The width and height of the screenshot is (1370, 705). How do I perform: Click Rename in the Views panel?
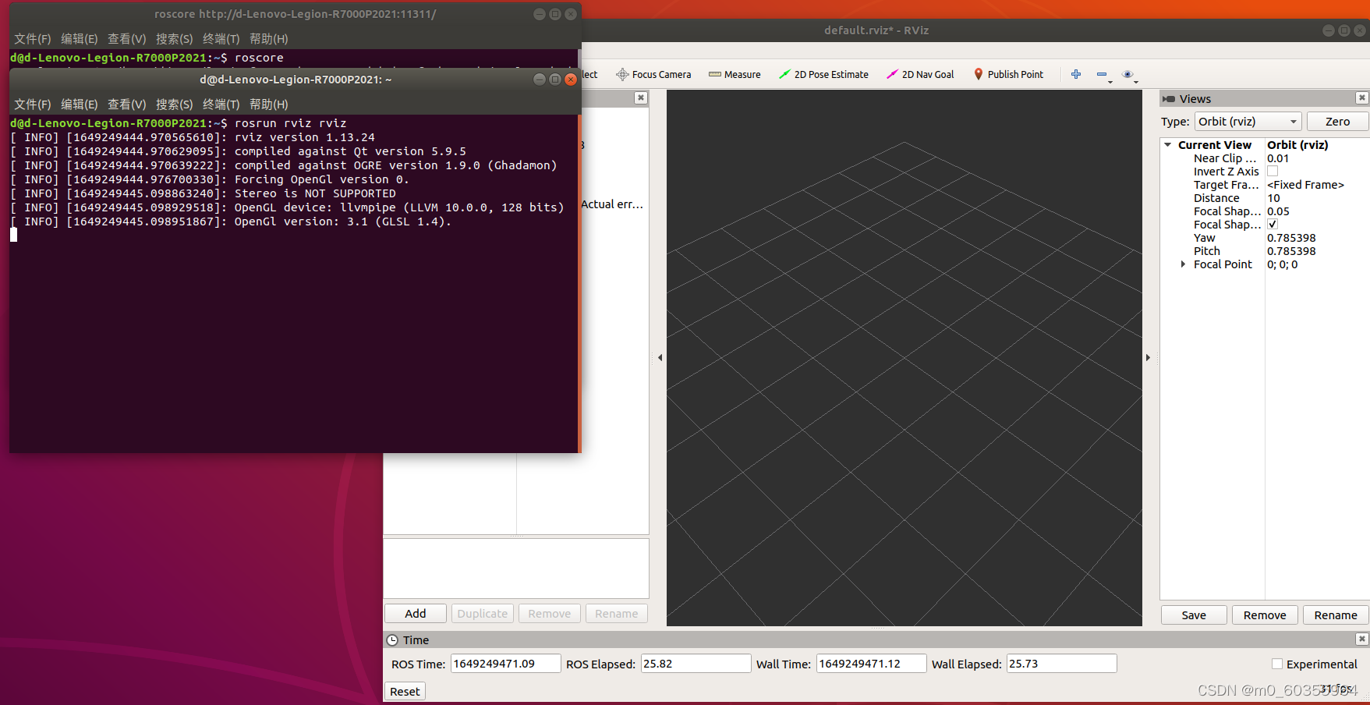[1336, 615]
